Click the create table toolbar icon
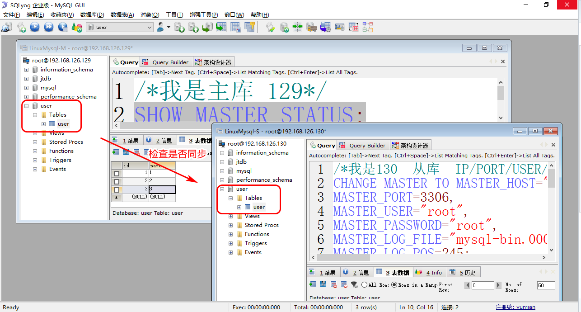The width and height of the screenshot is (581, 312). (x=221, y=27)
